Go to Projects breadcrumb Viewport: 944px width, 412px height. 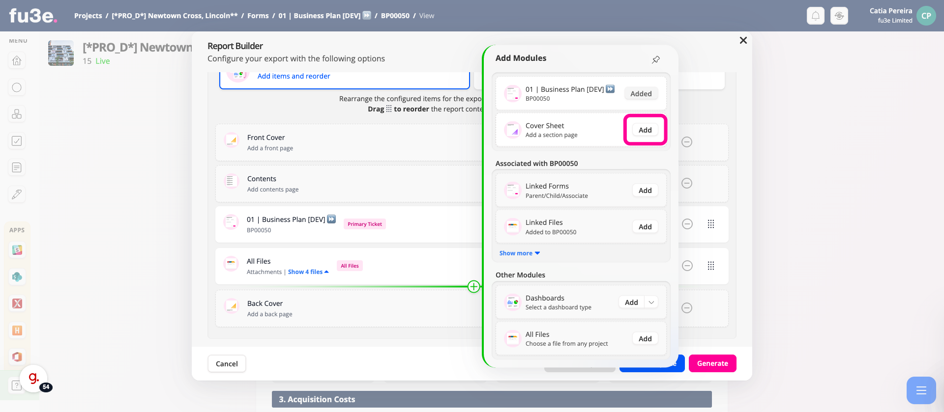click(x=88, y=16)
